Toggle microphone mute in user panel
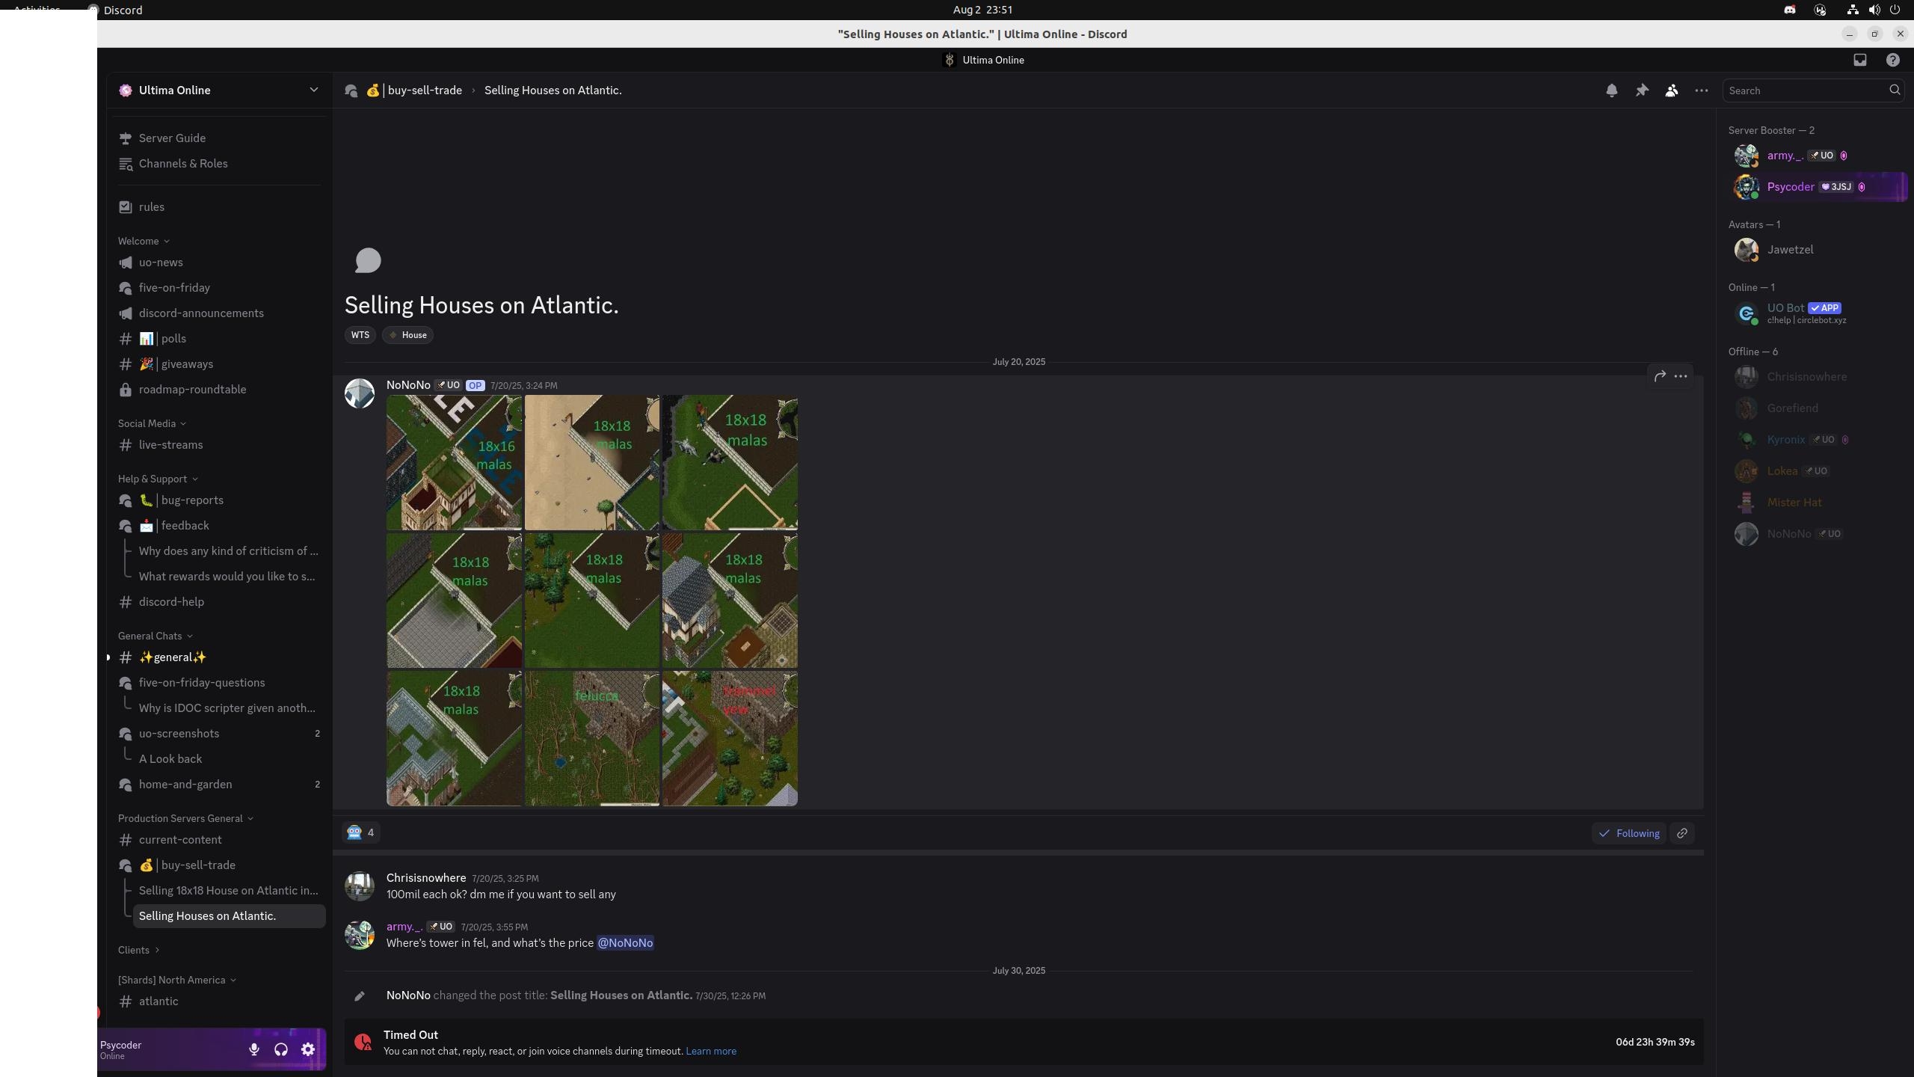Screen dimensions: 1914x1077 pyautogui.click(x=254, y=1049)
